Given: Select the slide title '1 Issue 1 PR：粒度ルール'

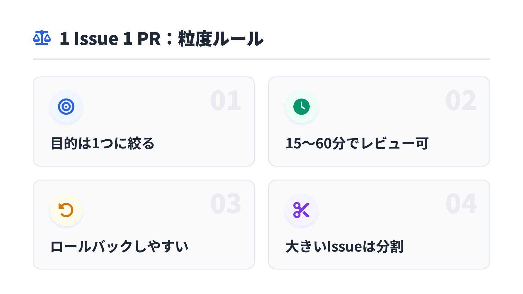Looking at the screenshot, I should (x=161, y=38).
